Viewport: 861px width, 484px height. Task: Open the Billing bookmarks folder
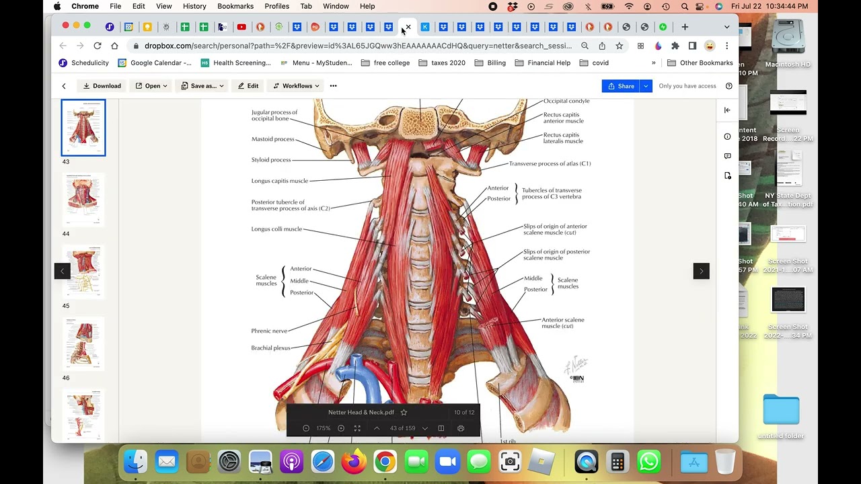point(490,63)
